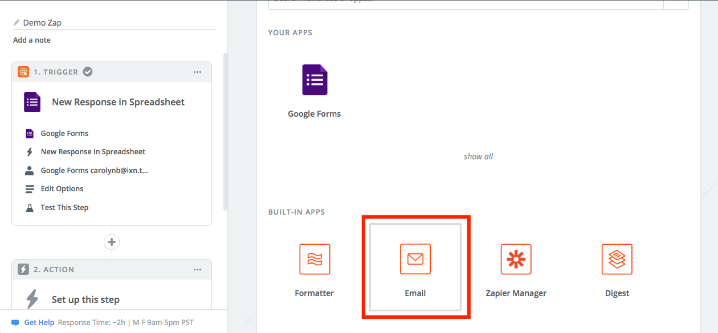Click the person account icon
The height and width of the screenshot is (333, 718).
tap(30, 170)
